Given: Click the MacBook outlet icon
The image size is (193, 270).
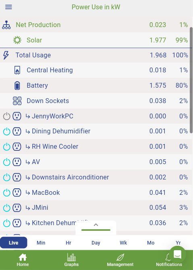Looking at the screenshot, I should coord(17,192).
